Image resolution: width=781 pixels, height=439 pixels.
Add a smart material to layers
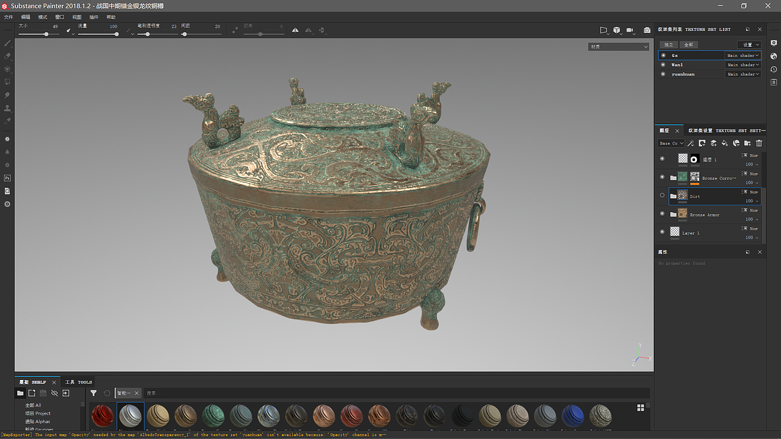736,143
